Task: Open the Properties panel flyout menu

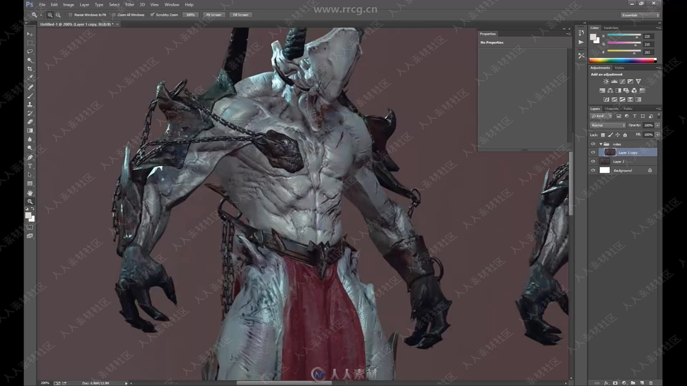Action: click(x=569, y=34)
